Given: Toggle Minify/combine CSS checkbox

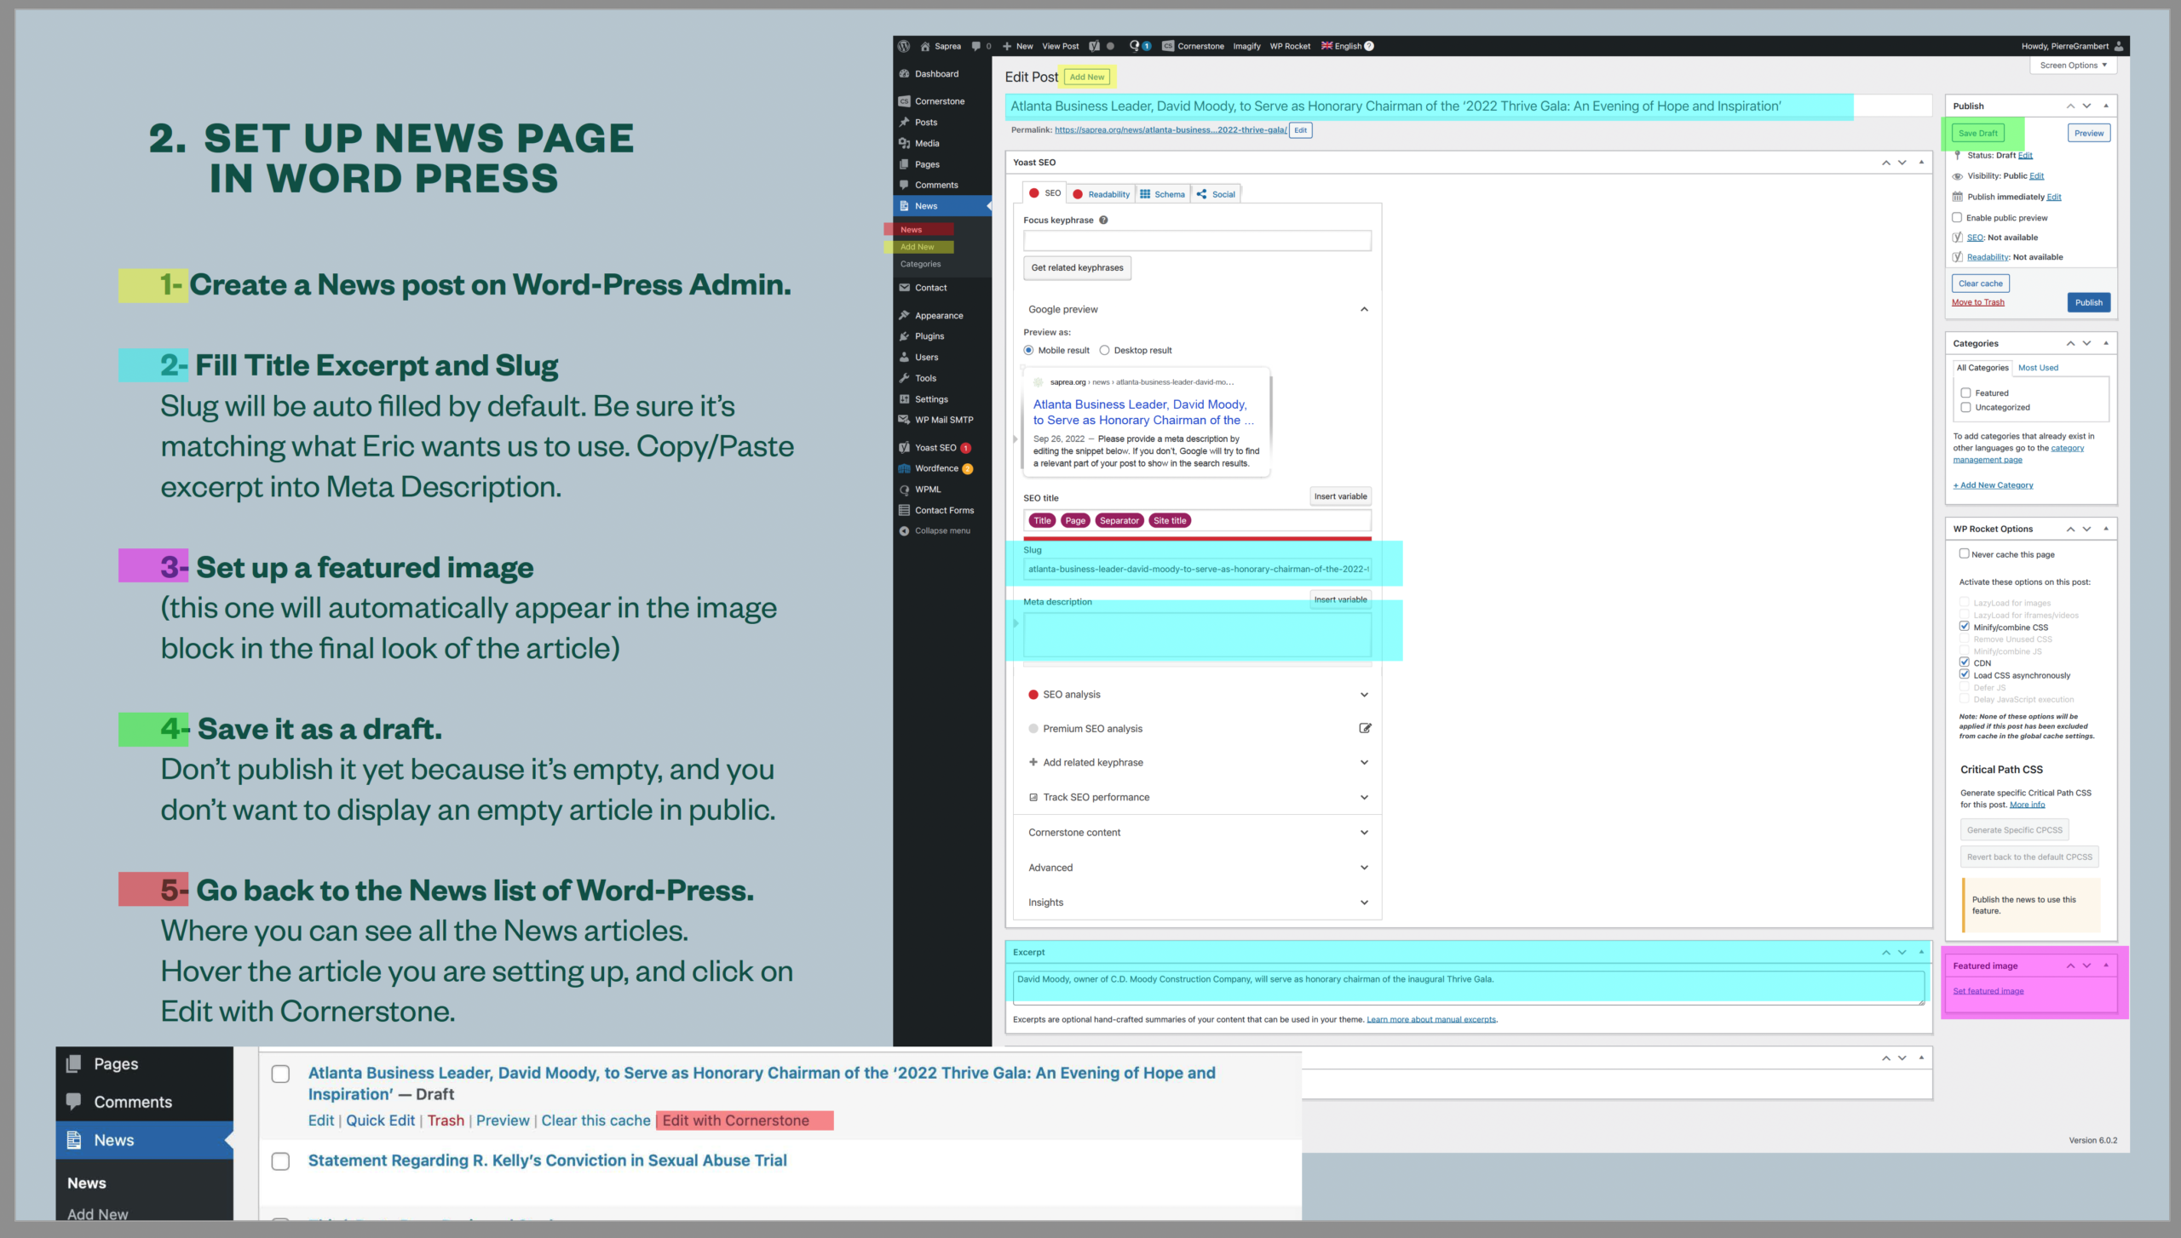Looking at the screenshot, I should click(1965, 627).
